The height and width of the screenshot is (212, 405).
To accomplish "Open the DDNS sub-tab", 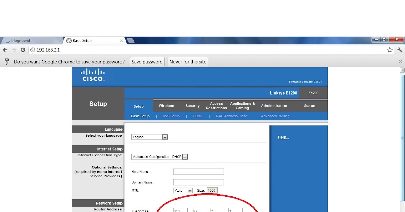I will coord(198,116).
